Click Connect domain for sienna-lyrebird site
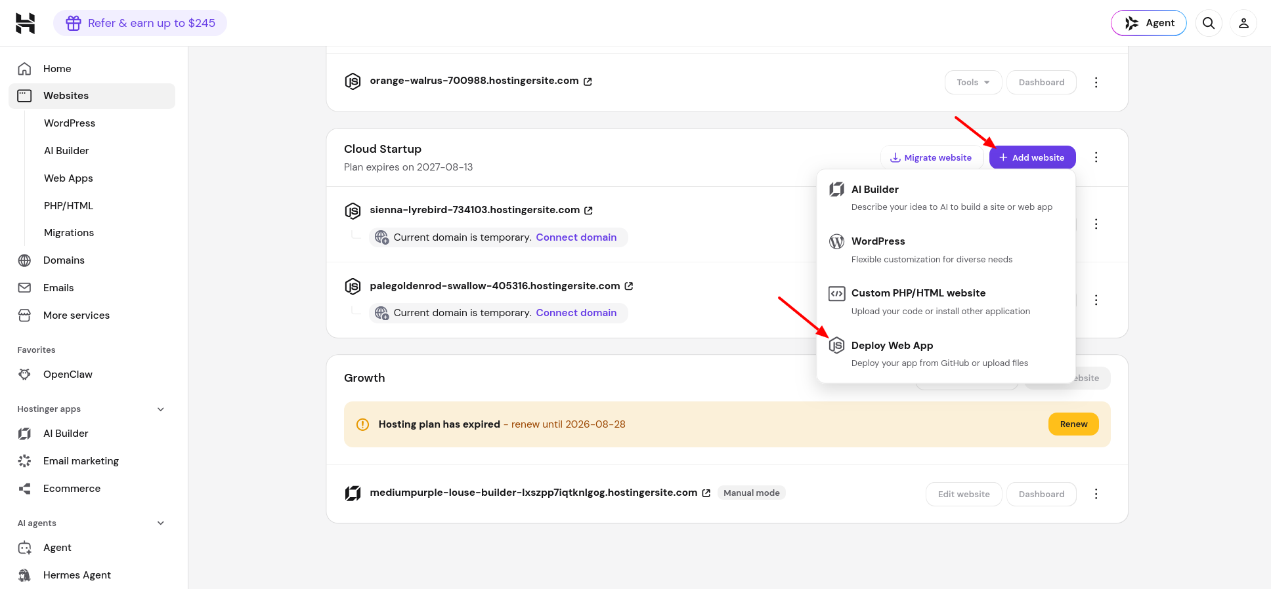This screenshot has width=1271, height=589. 576,237
